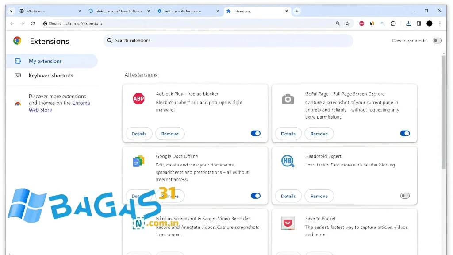453x255 pixels.
Task: Click "Nimbus Screenshot & Screen Video Recorder" title
Action: coord(203,219)
